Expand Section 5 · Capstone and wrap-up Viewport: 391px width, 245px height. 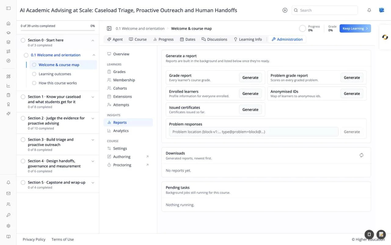(x=93, y=183)
